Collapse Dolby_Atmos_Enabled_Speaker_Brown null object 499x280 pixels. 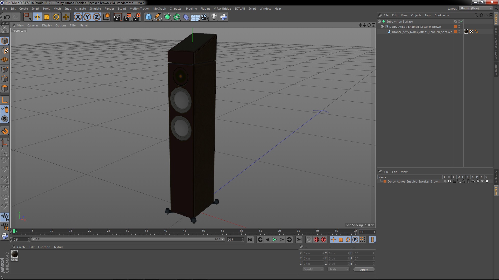[382, 27]
